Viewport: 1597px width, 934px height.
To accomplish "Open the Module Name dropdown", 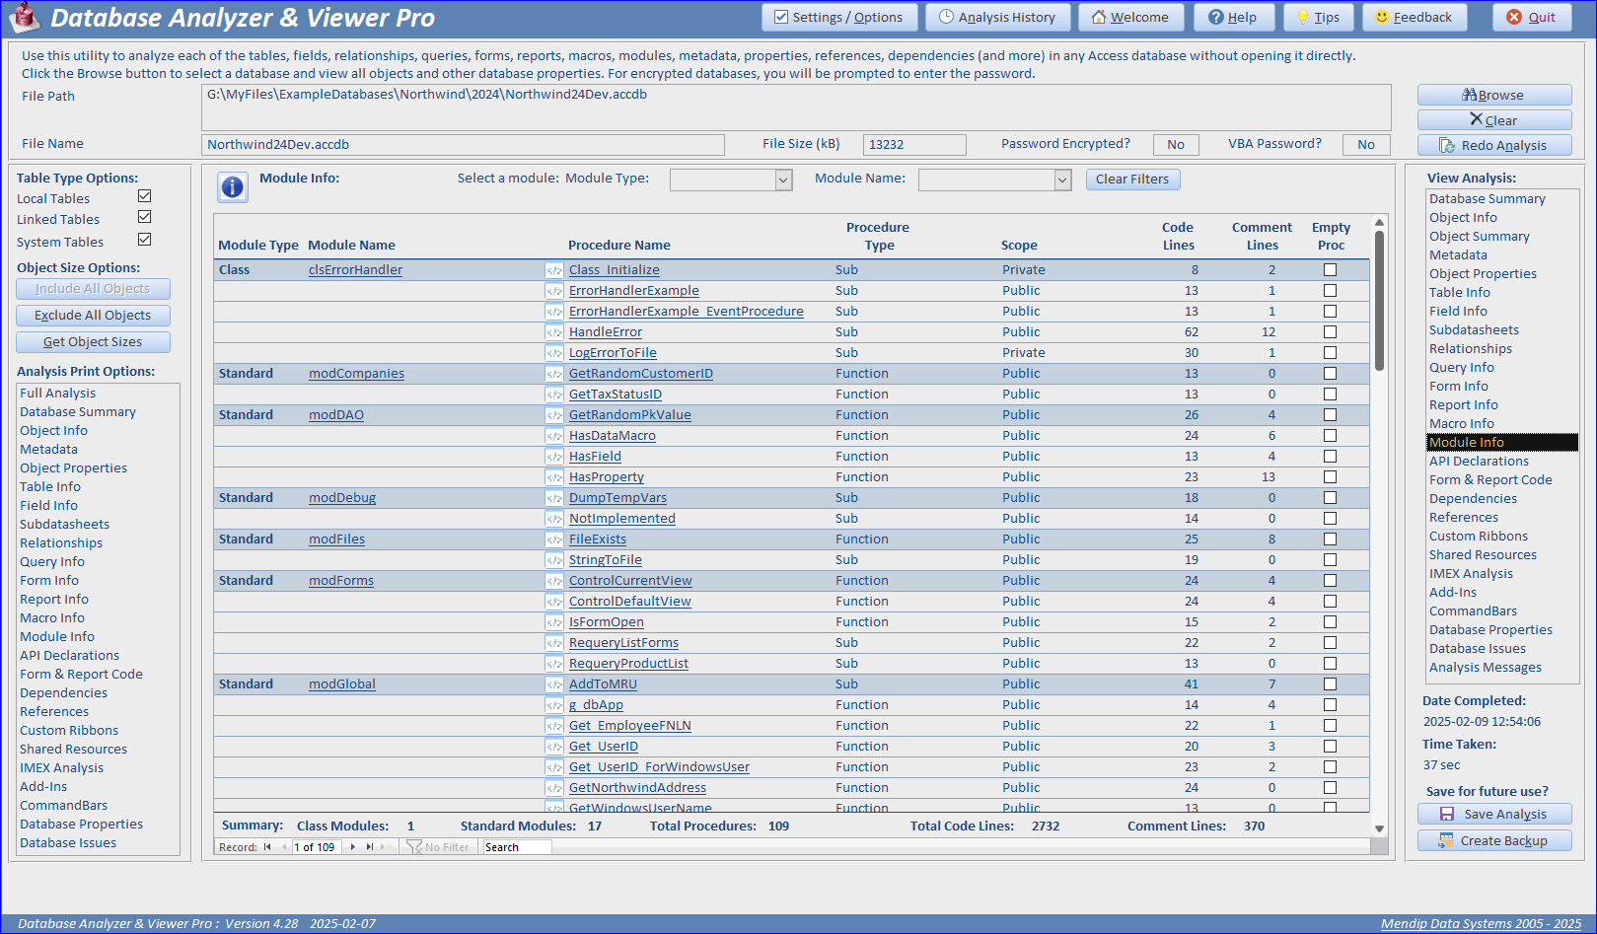I will 1062,180.
